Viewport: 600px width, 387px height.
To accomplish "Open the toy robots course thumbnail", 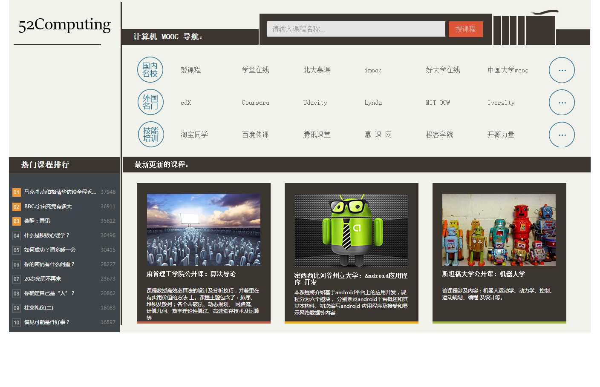I will [x=499, y=229].
